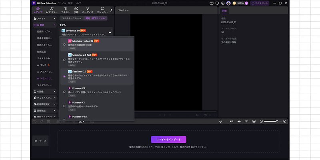Open the ファイル menu
320x160 pixels.
click(62, 3)
